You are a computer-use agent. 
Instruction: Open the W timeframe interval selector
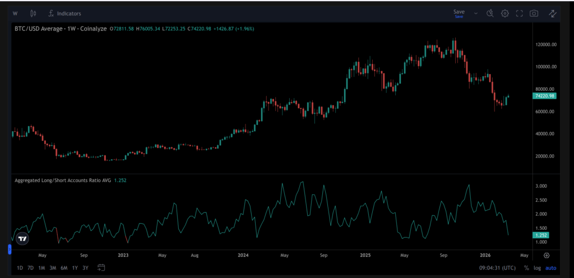[15, 13]
